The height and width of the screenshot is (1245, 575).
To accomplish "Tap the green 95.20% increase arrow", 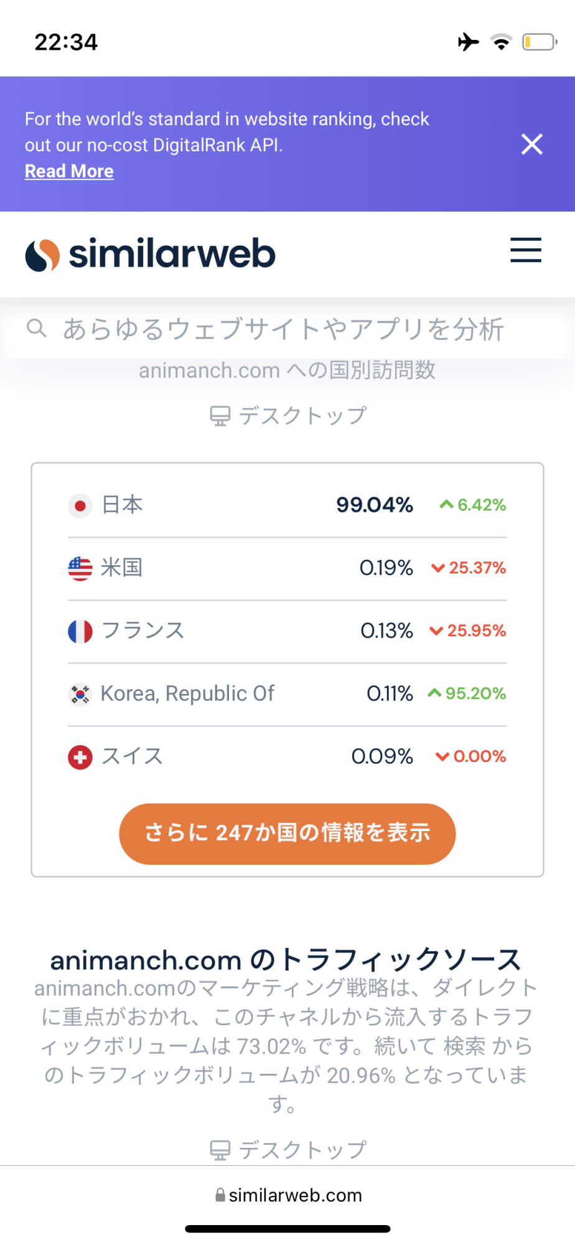I will click(434, 693).
